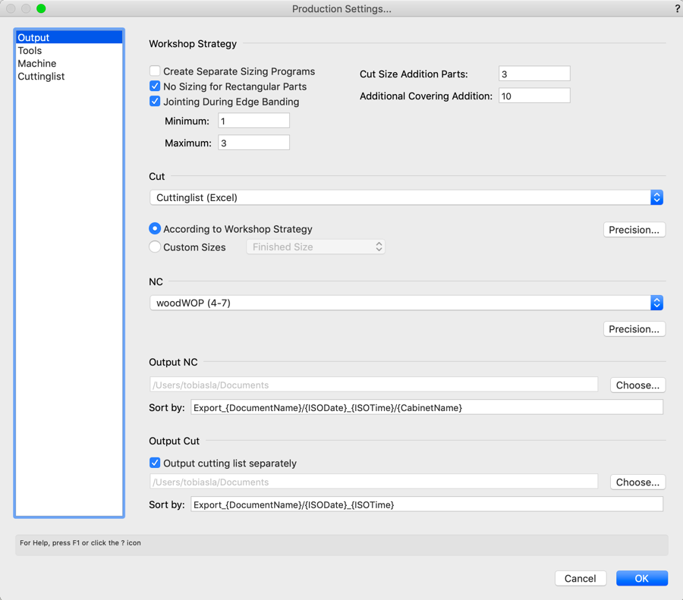Select According to Workshop Strategy radio
This screenshot has width=683, height=600.
pos(155,228)
